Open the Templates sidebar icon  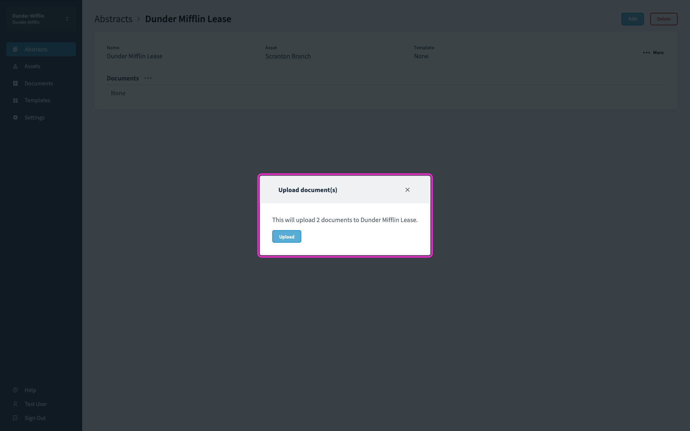click(16, 101)
